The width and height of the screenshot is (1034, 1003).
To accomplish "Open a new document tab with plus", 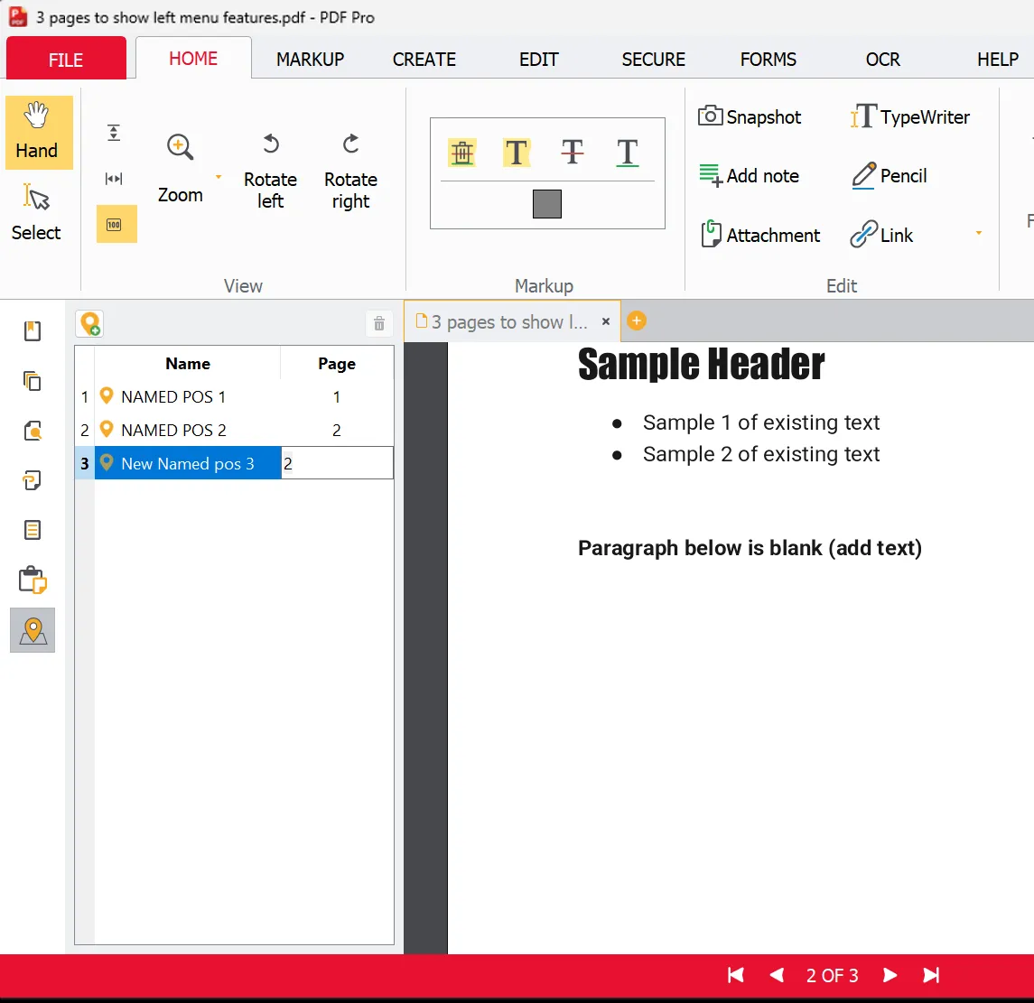I will [x=637, y=321].
